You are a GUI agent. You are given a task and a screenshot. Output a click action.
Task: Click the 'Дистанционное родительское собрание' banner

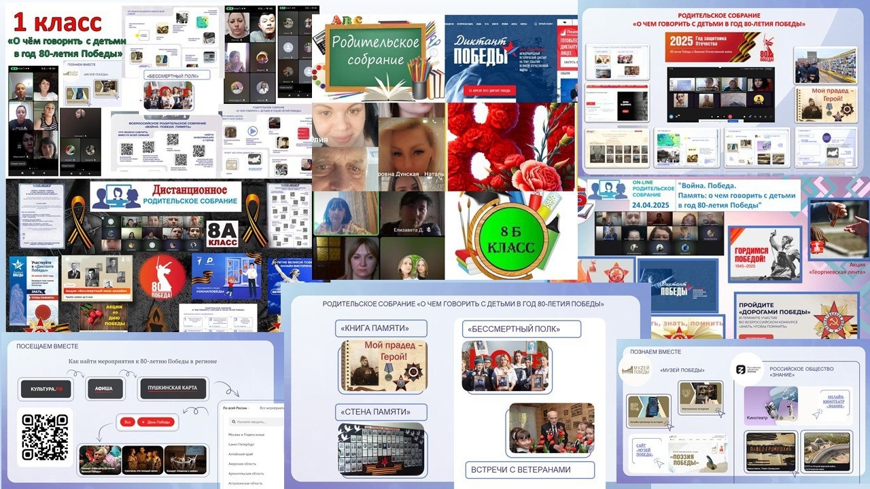tap(166, 195)
